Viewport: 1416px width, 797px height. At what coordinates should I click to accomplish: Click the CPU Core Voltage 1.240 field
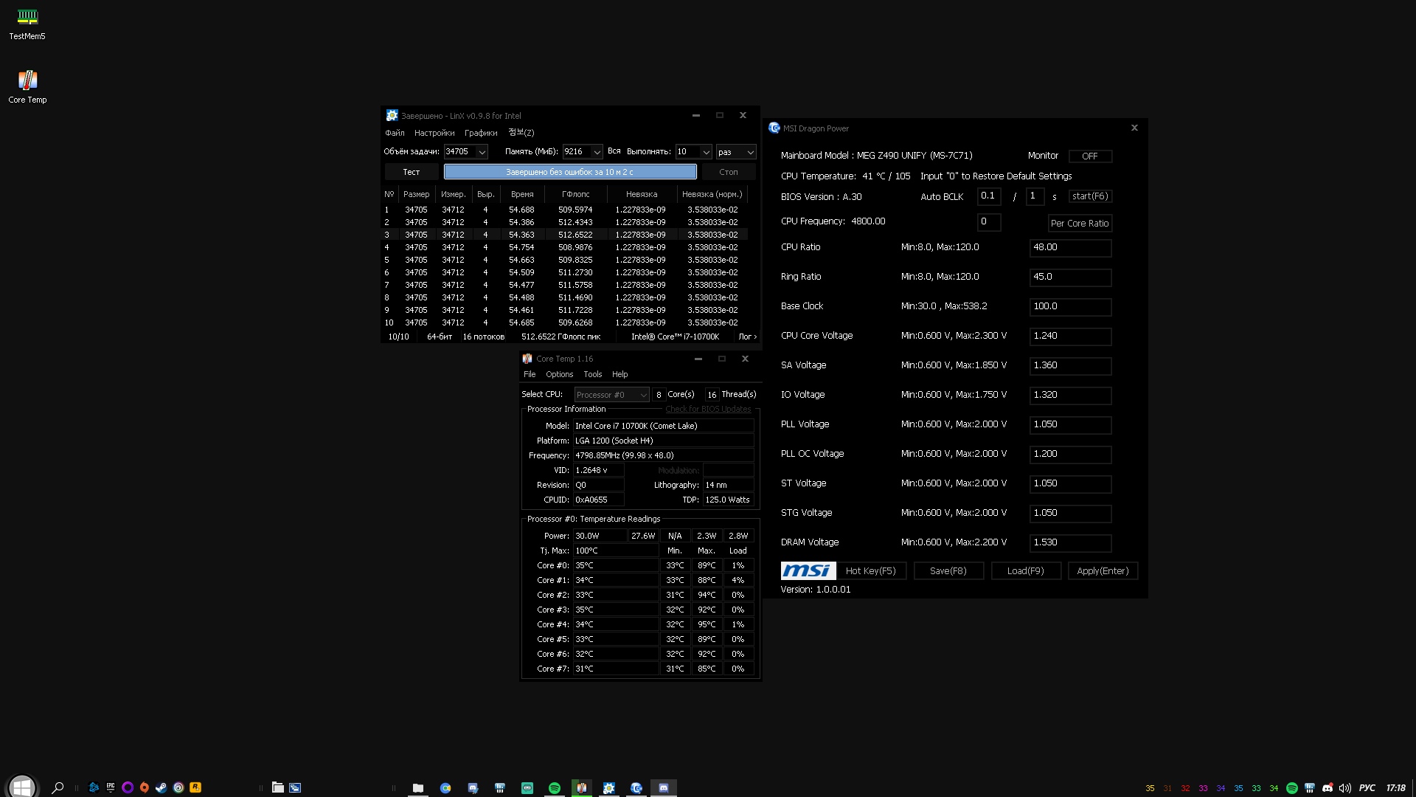1069,336
